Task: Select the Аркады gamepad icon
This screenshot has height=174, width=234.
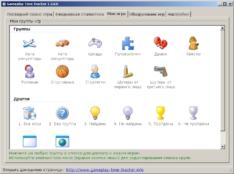Action: pyautogui.click(x=95, y=43)
